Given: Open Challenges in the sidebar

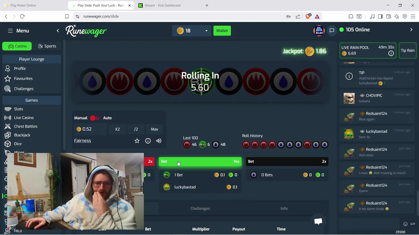Looking at the screenshot, I should coord(24,89).
